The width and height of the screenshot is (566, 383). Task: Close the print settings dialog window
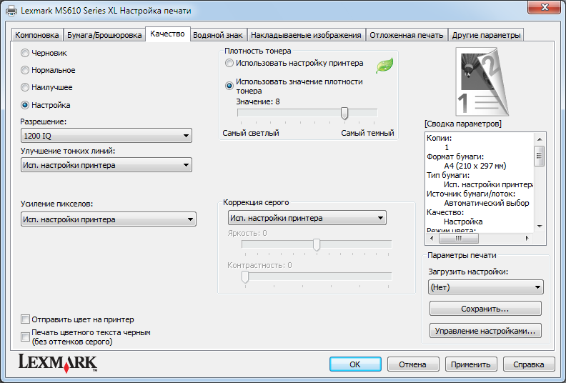tap(545, 7)
